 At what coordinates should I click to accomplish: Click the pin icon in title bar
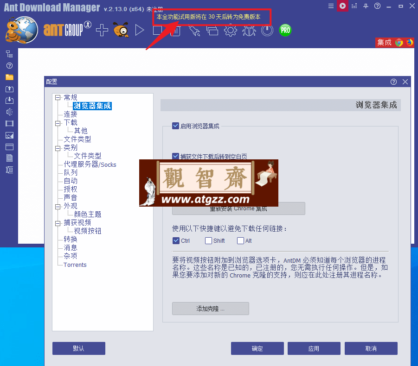click(366, 6)
